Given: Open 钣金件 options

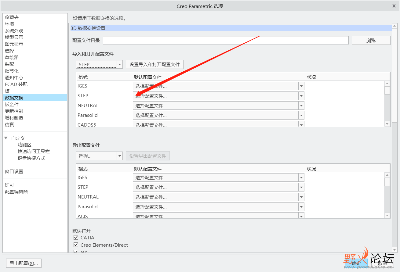Looking at the screenshot, I should (x=12, y=105).
